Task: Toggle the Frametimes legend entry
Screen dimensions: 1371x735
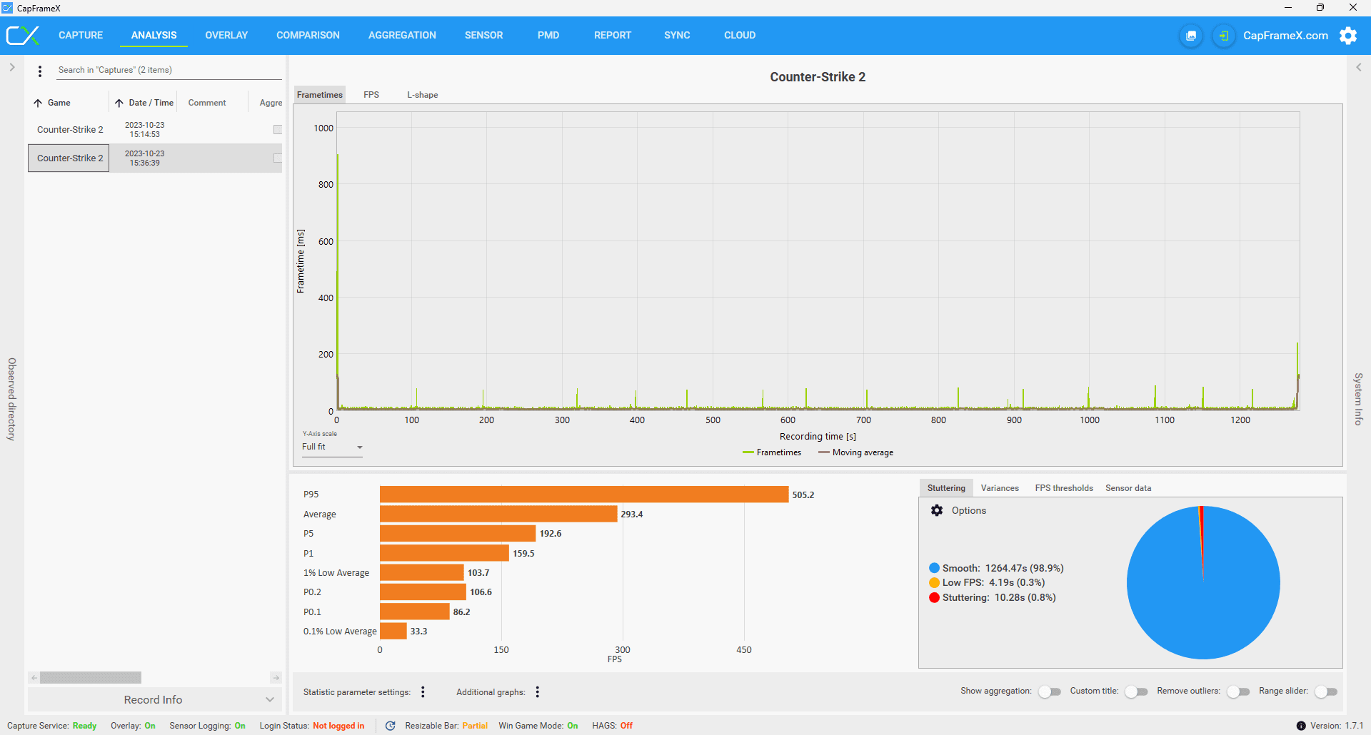Action: [772, 452]
